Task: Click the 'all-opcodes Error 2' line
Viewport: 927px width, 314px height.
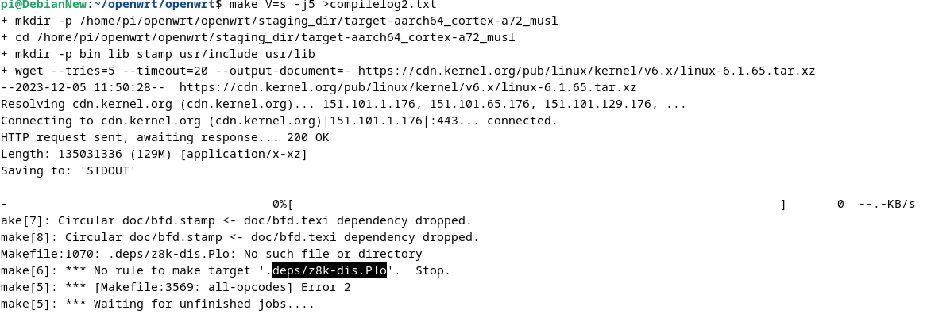Action: tap(176, 288)
